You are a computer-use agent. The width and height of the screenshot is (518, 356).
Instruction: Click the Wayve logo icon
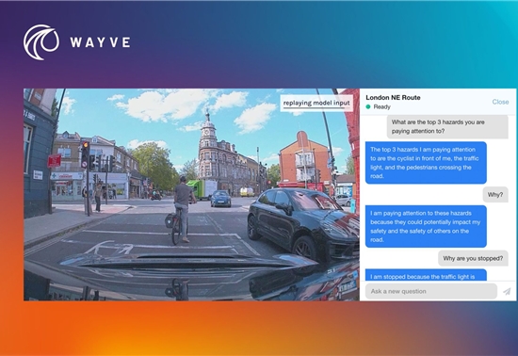point(41,42)
